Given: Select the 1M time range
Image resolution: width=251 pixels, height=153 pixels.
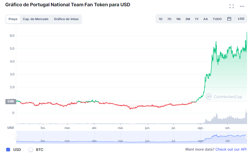Looking at the screenshot, I should click(x=178, y=19).
